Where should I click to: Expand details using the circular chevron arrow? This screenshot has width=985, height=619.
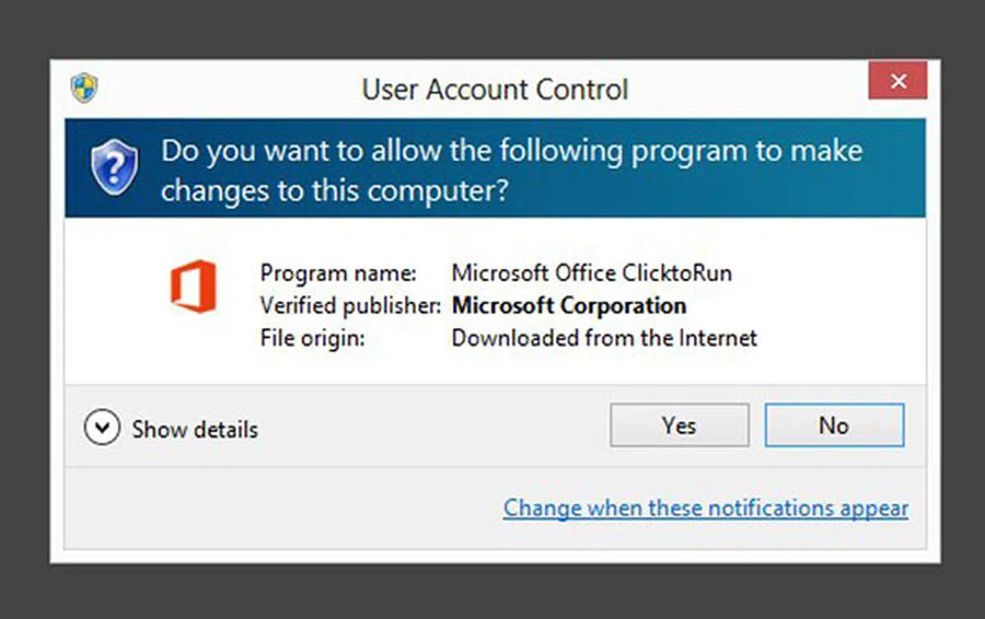[102, 429]
